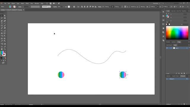The width and height of the screenshot is (190, 107).
Task: Select the Shape Builder tool
Action: coord(2,36)
